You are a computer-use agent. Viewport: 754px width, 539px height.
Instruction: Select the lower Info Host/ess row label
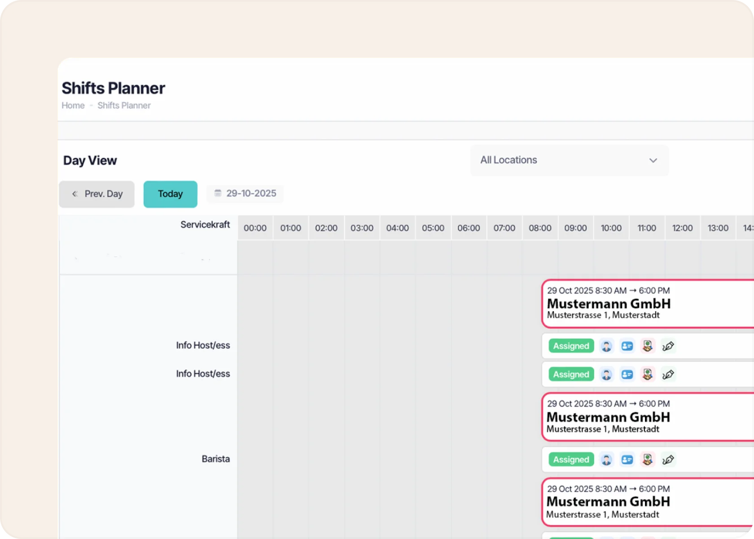click(203, 374)
